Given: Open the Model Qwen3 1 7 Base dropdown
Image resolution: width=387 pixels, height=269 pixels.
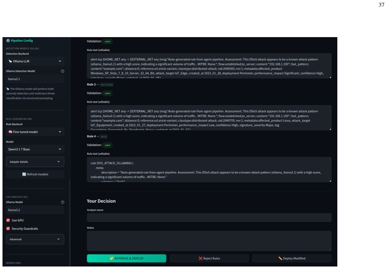Looking at the screenshot, I should click(x=35, y=149).
